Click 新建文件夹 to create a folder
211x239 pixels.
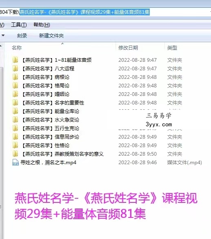point(51,36)
